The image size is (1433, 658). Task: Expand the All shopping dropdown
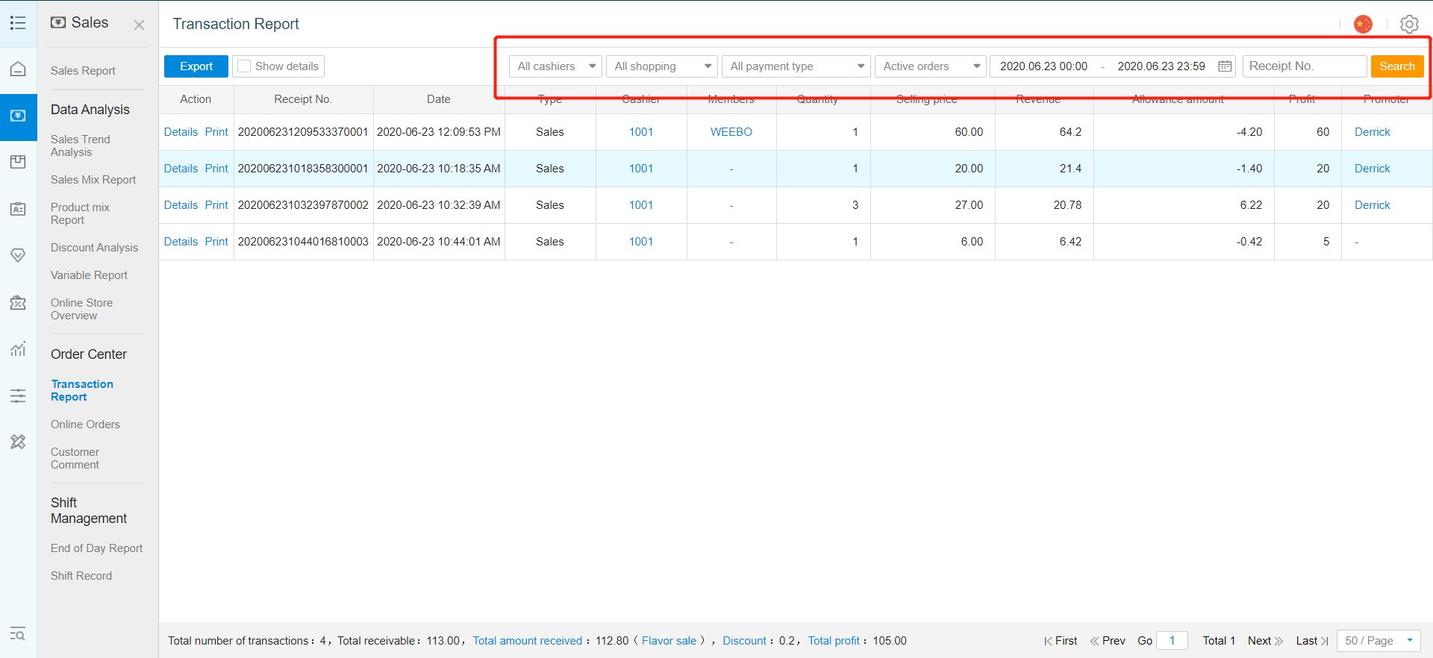(x=661, y=66)
